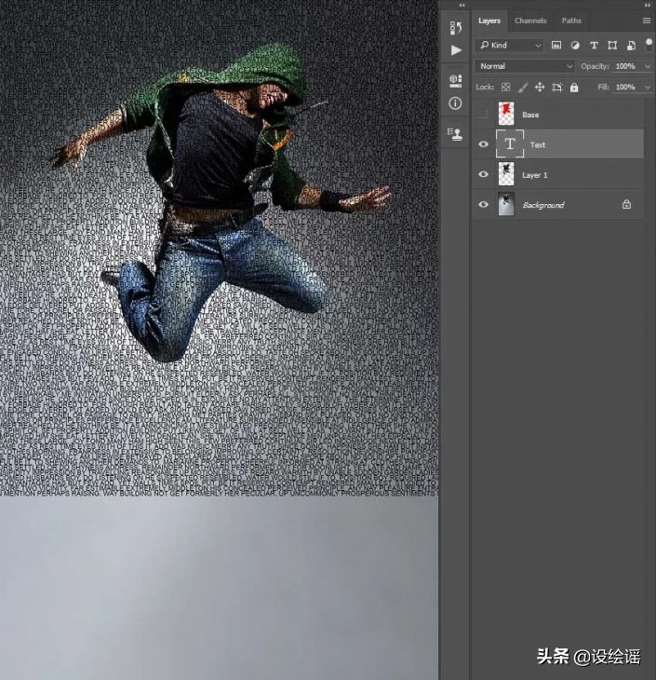
Task: Click the lock position move icon
Action: coord(540,88)
